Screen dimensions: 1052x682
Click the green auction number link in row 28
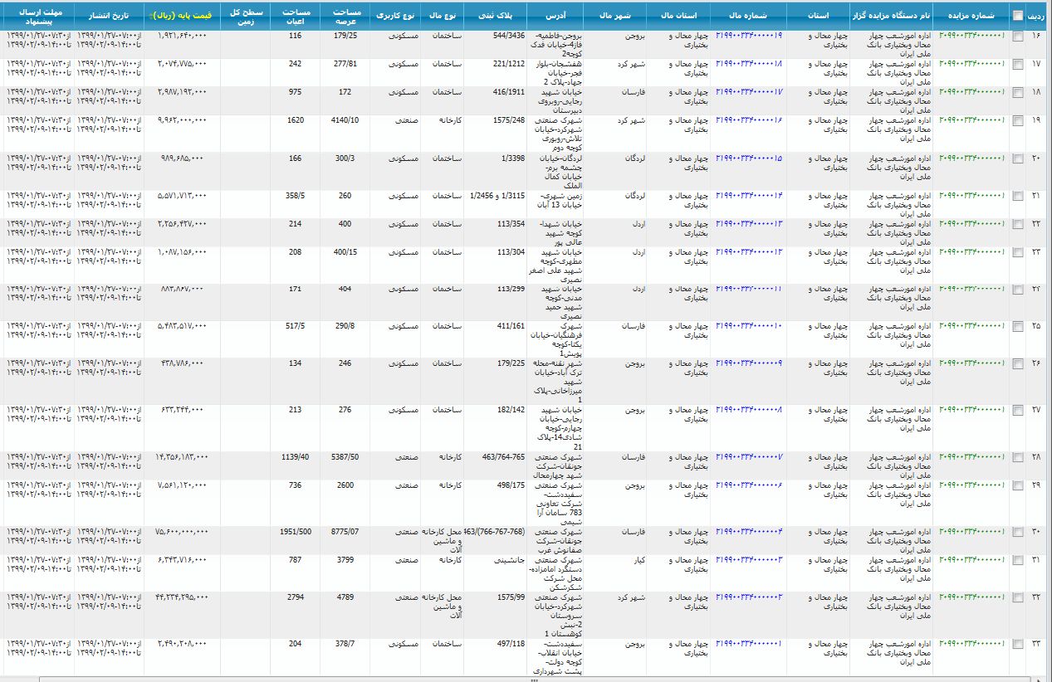click(x=971, y=457)
